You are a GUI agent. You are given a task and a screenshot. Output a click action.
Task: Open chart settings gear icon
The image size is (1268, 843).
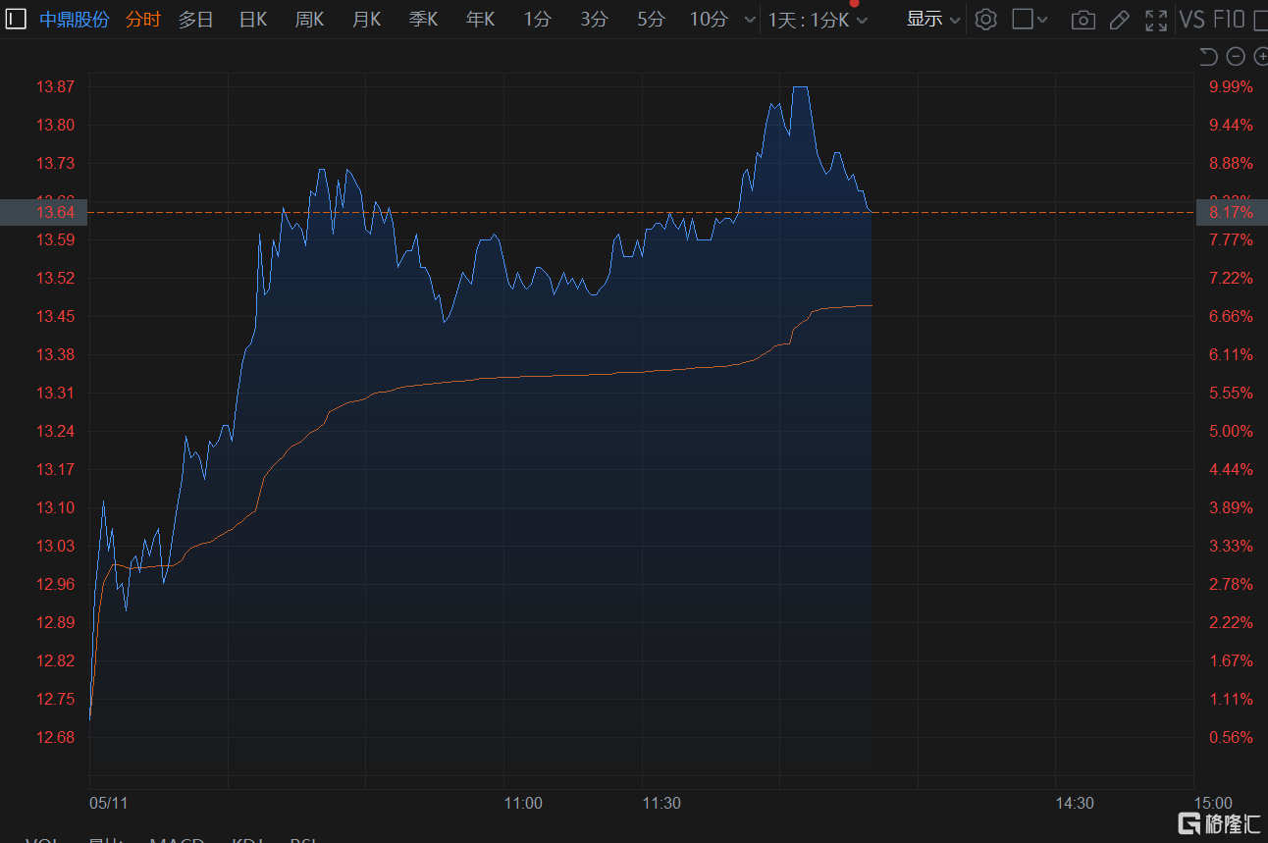(x=985, y=19)
